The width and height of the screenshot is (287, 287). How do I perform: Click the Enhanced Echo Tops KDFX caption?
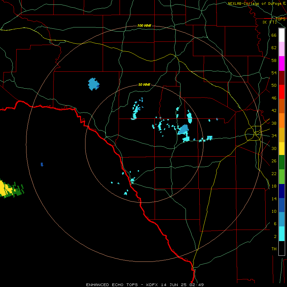(x=145, y=285)
